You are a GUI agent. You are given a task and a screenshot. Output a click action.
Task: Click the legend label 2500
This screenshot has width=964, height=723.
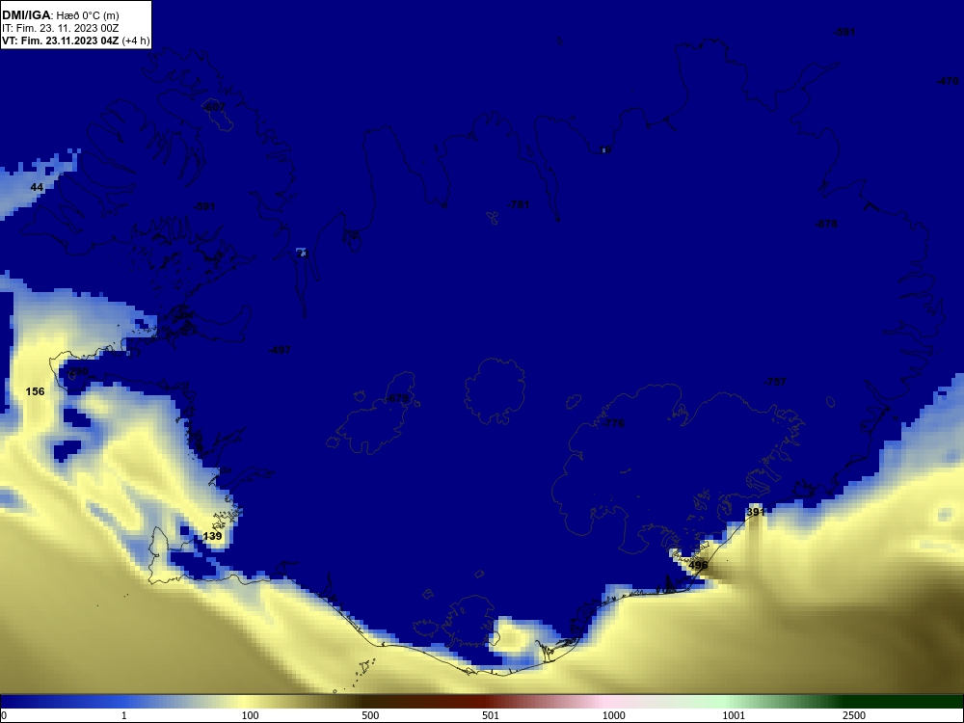[854, 715]
